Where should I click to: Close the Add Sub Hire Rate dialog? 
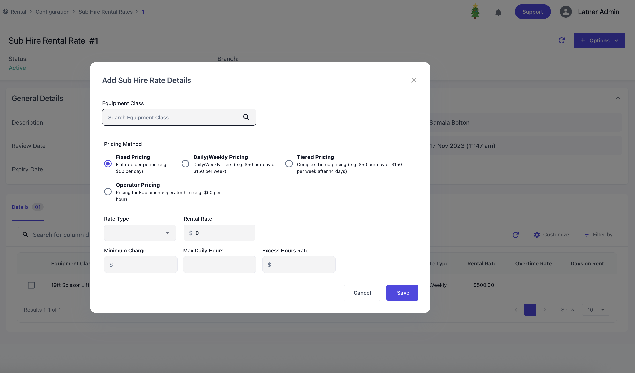(414, 80)
